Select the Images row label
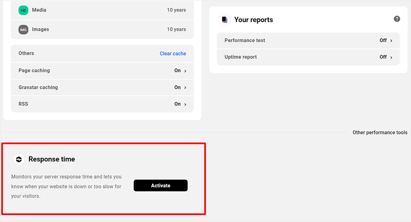 point(40,29)
